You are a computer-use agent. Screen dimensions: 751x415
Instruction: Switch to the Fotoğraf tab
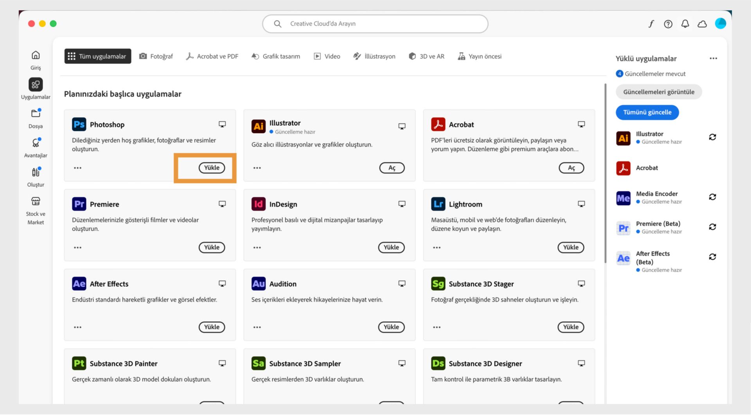click(x=156, y=56)
